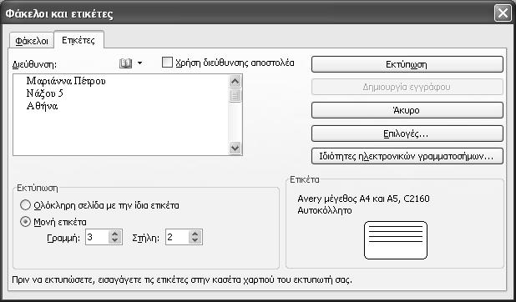Click the label preview thumbnail
This screenshot has height=302, width=516.
tap(396, 240)
